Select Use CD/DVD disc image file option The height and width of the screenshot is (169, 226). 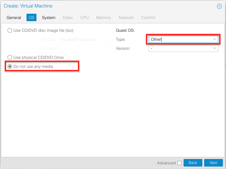click(10, 31)
